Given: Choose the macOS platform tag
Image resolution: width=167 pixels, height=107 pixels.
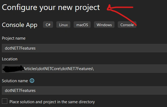Looking at the screenshot, I should pyautogui.click(x=82, y=25).
